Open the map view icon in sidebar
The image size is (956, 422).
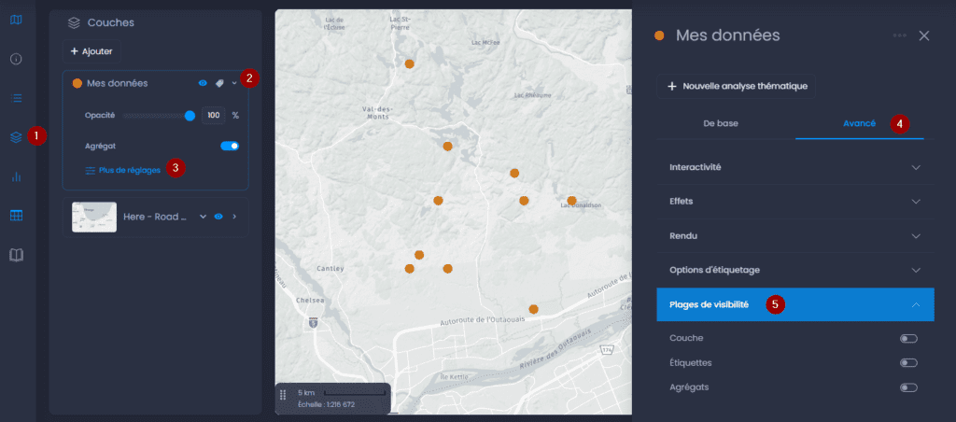(x=17, y=21)
